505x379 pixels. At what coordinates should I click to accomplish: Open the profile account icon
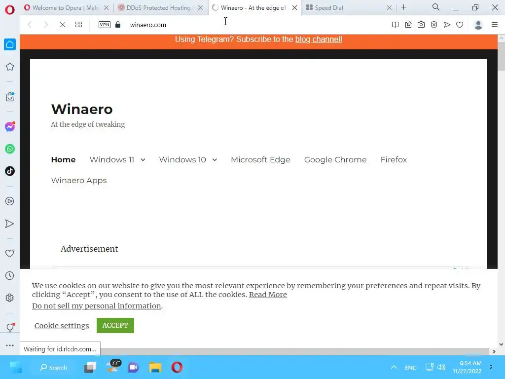coord(478,25)
